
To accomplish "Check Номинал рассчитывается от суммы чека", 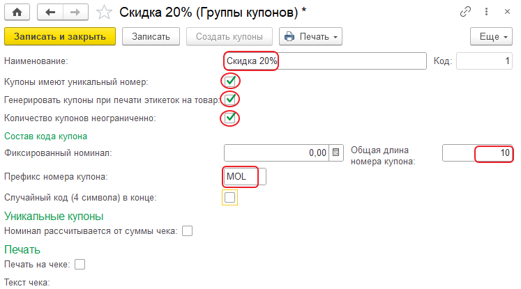I will (x=187, y=231).
